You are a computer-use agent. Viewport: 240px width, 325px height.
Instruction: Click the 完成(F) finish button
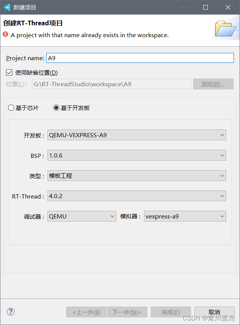pyautogui.click(x=171, y=312)
